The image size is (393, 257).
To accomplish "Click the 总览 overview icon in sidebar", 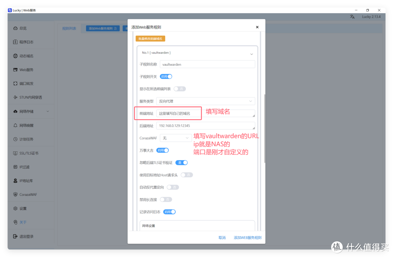I will point(15,28).
